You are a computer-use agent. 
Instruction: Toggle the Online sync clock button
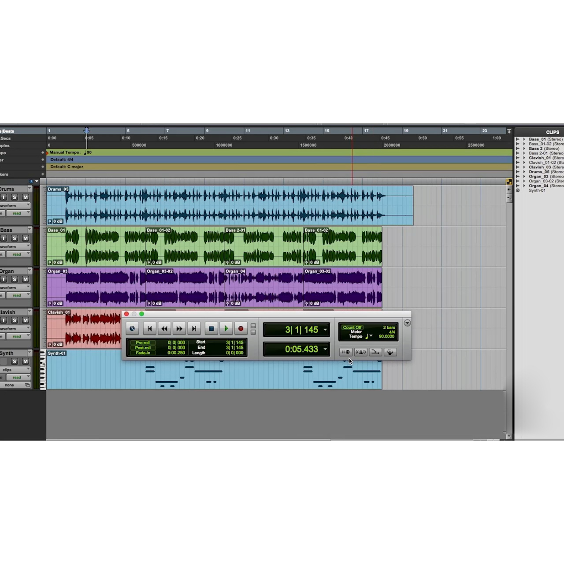[132, 329]
